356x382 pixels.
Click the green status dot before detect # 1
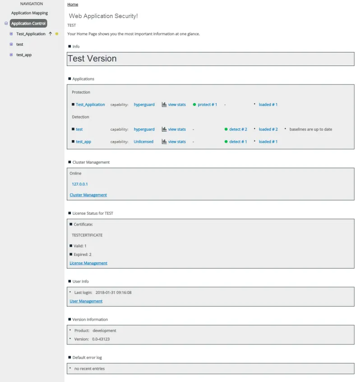[226, 141]
